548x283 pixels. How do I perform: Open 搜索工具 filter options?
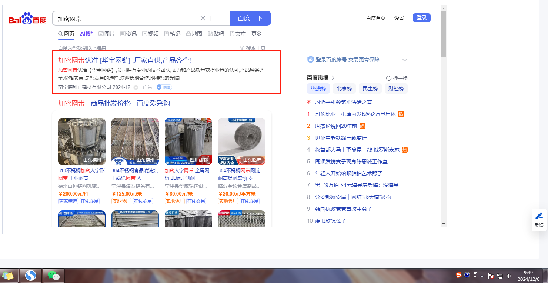click(x=253, y=48)
